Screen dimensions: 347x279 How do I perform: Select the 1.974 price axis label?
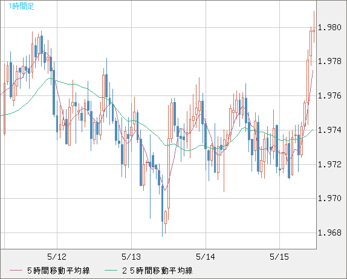(329, 130)
